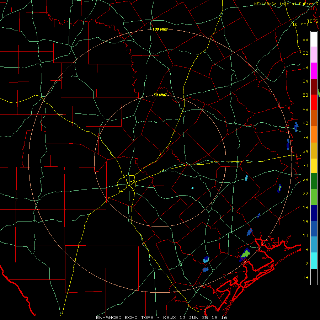Screen dimensions: 320x320
Task: Click the 100 NMI range ring label
Action: pos(160,30)
